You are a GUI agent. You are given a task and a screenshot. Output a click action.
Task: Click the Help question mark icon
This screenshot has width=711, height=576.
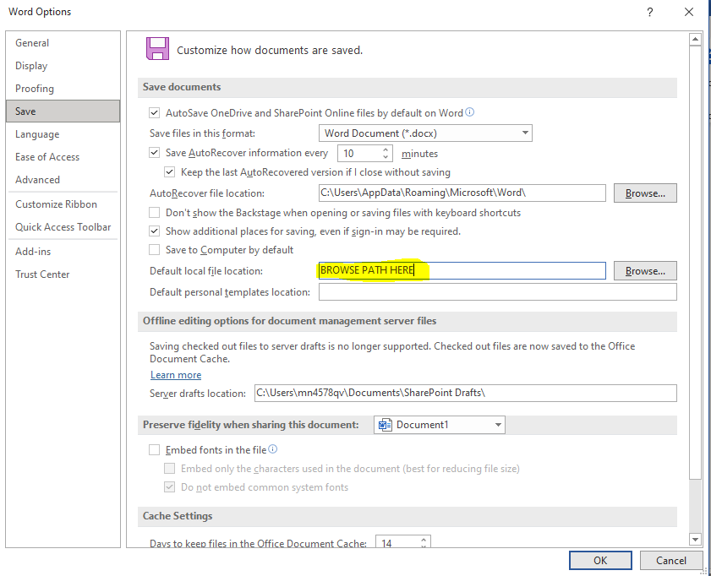[x=649, y=12]
